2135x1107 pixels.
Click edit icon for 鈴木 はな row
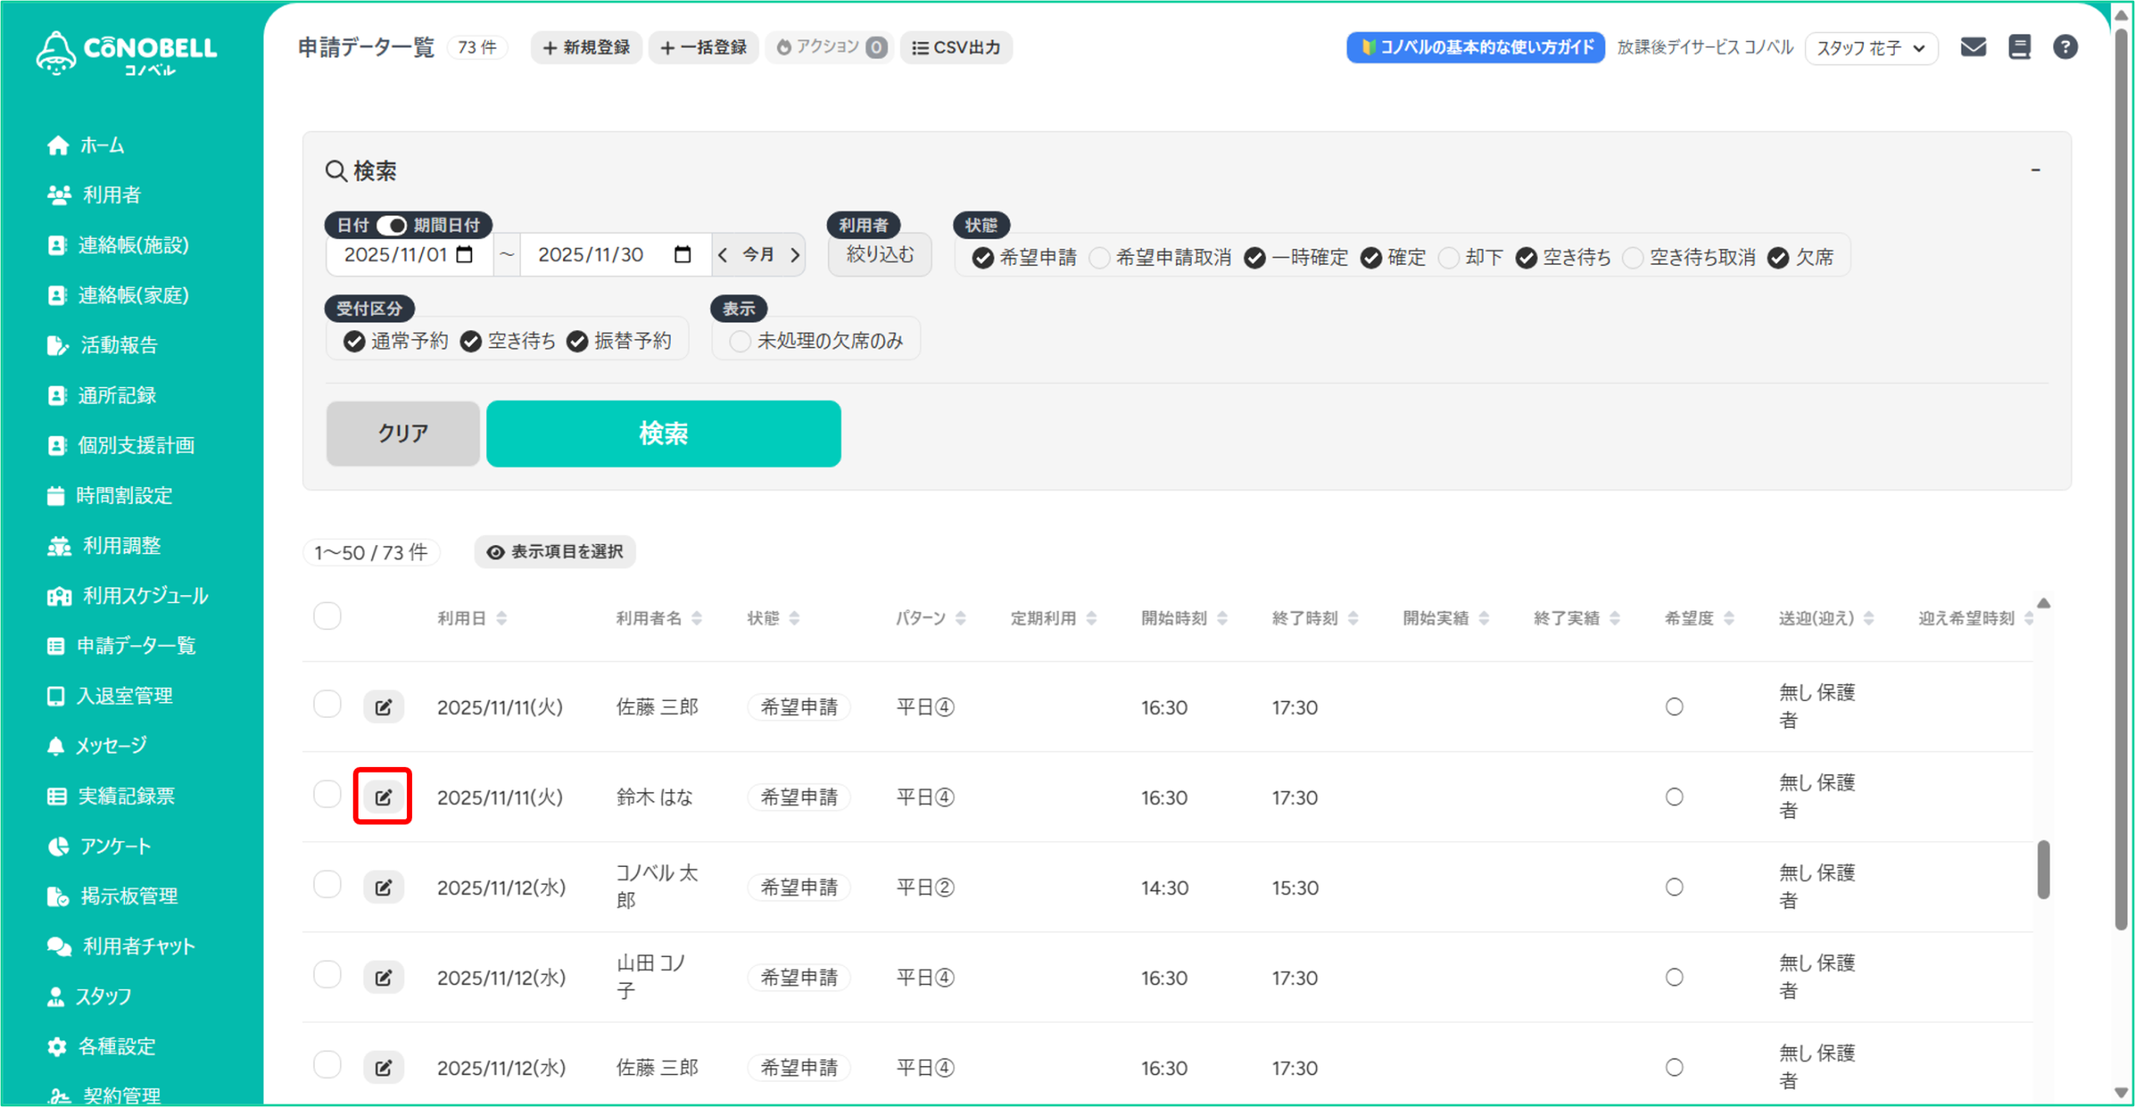[x=383, y=797]
